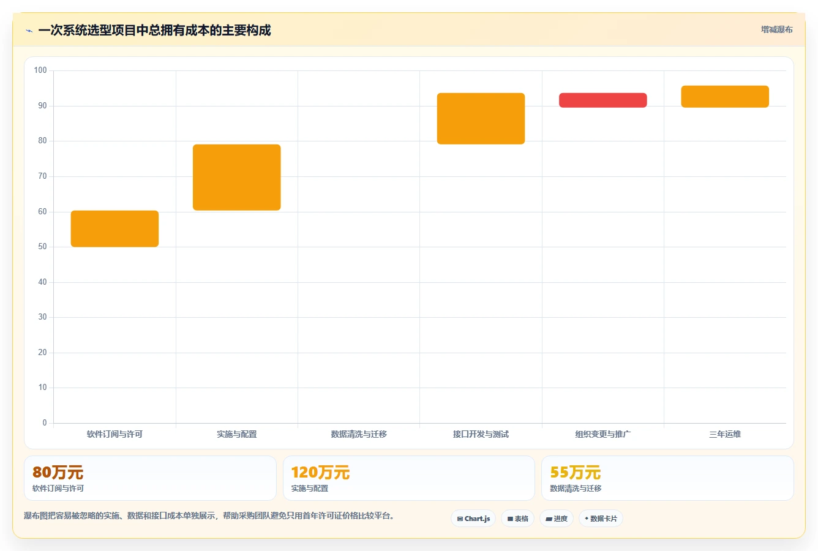Screen dimensions: 818x551
Task: Click the 三年运维 axis label
Action: click(725, 434)
